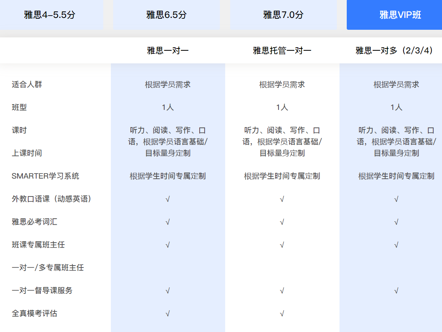Click 全真模考评估 checkmark under 雅思托管一对一
The width and height of the screenshot is (442, 332).
282,313
